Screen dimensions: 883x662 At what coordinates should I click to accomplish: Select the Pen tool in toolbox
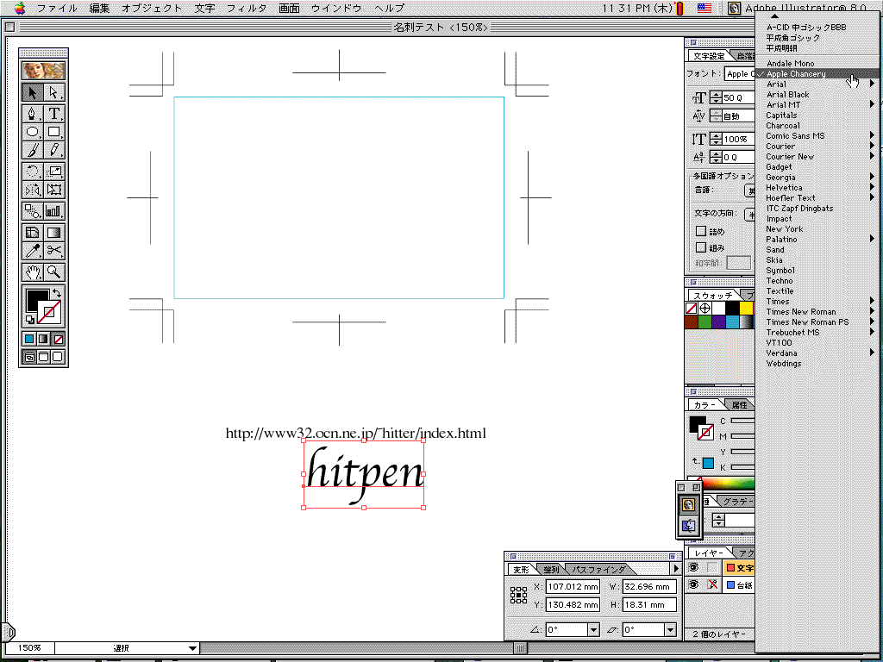(32, 114)
